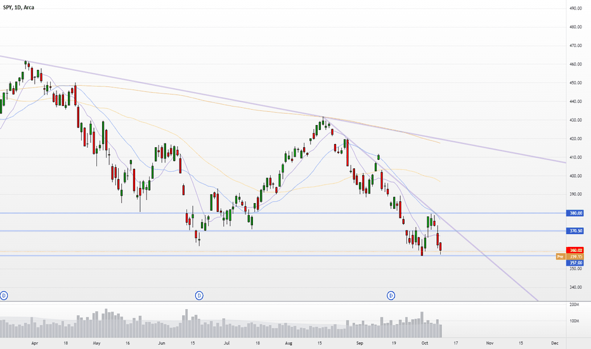Select the blue 380.00 price label

coord(575,213)
